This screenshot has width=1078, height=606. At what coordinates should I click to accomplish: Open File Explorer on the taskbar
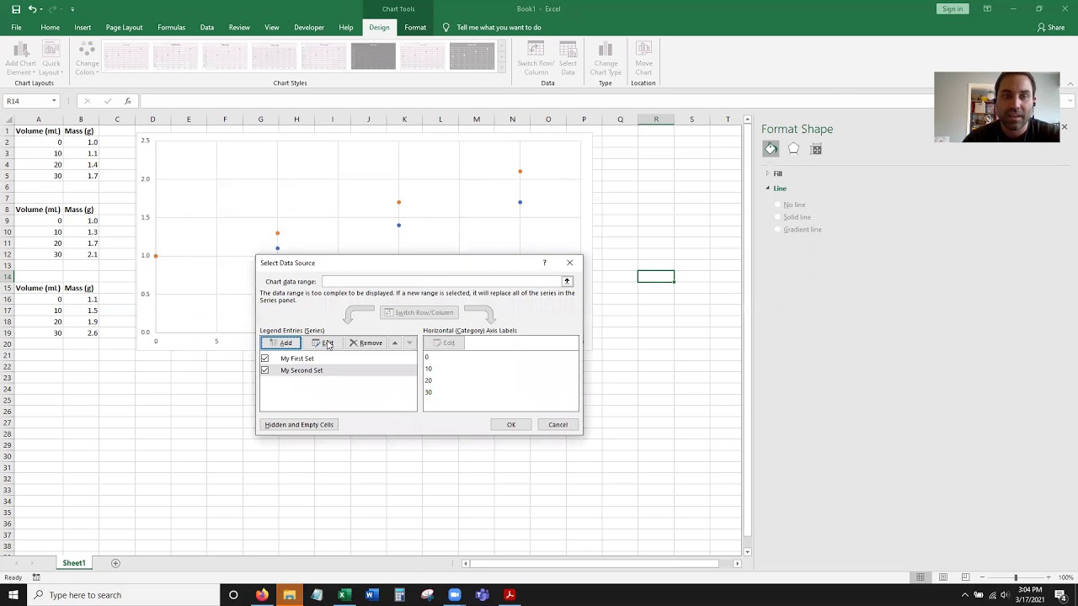click(x=290, y=595)
